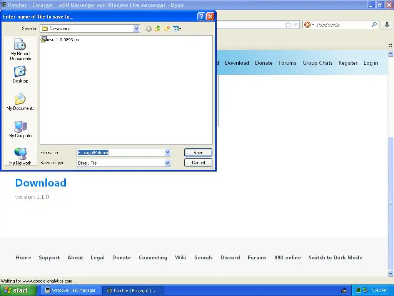Go to Desktop in save dialog sidebar
The height and width of the screenshot is (296, 394).
pyautogui.click(x=20, y=74)
